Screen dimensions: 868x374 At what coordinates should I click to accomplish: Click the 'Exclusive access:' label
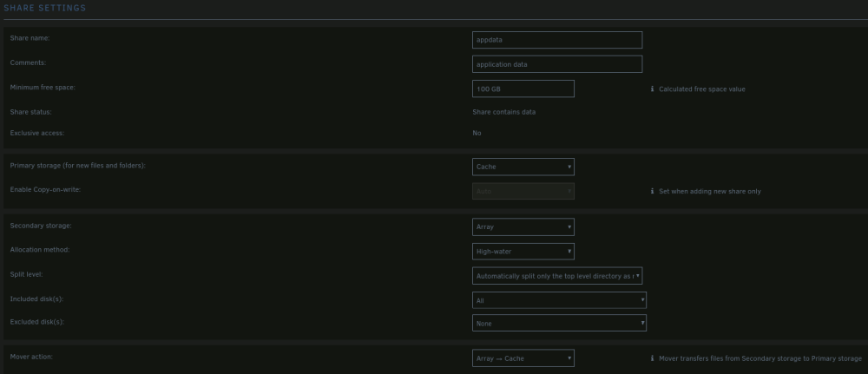(x=37, y=134)
